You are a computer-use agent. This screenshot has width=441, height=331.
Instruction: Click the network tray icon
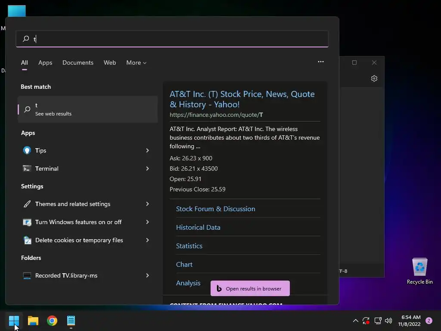378,321
